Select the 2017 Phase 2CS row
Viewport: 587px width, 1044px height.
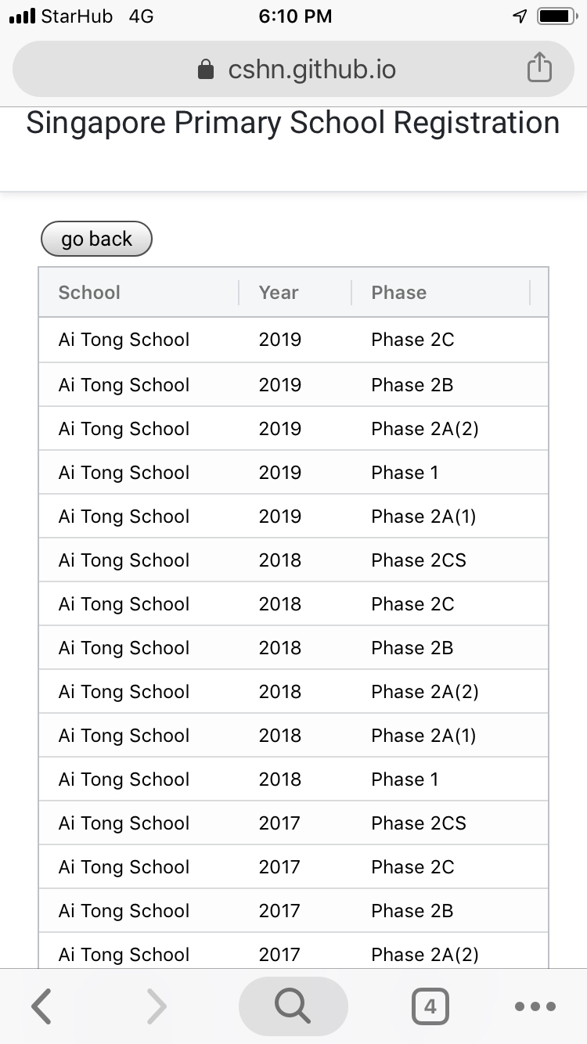pos(293,823)
